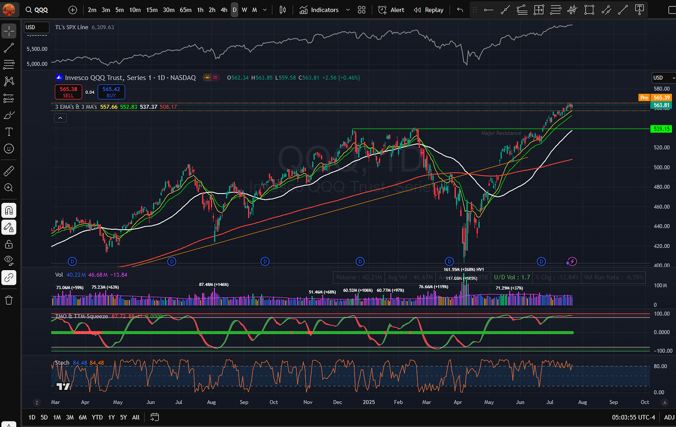The width and height of the screenshot is (676, 427).
Task: Click the blue 565.42 BUY button
Action: (x=111, y=92)
